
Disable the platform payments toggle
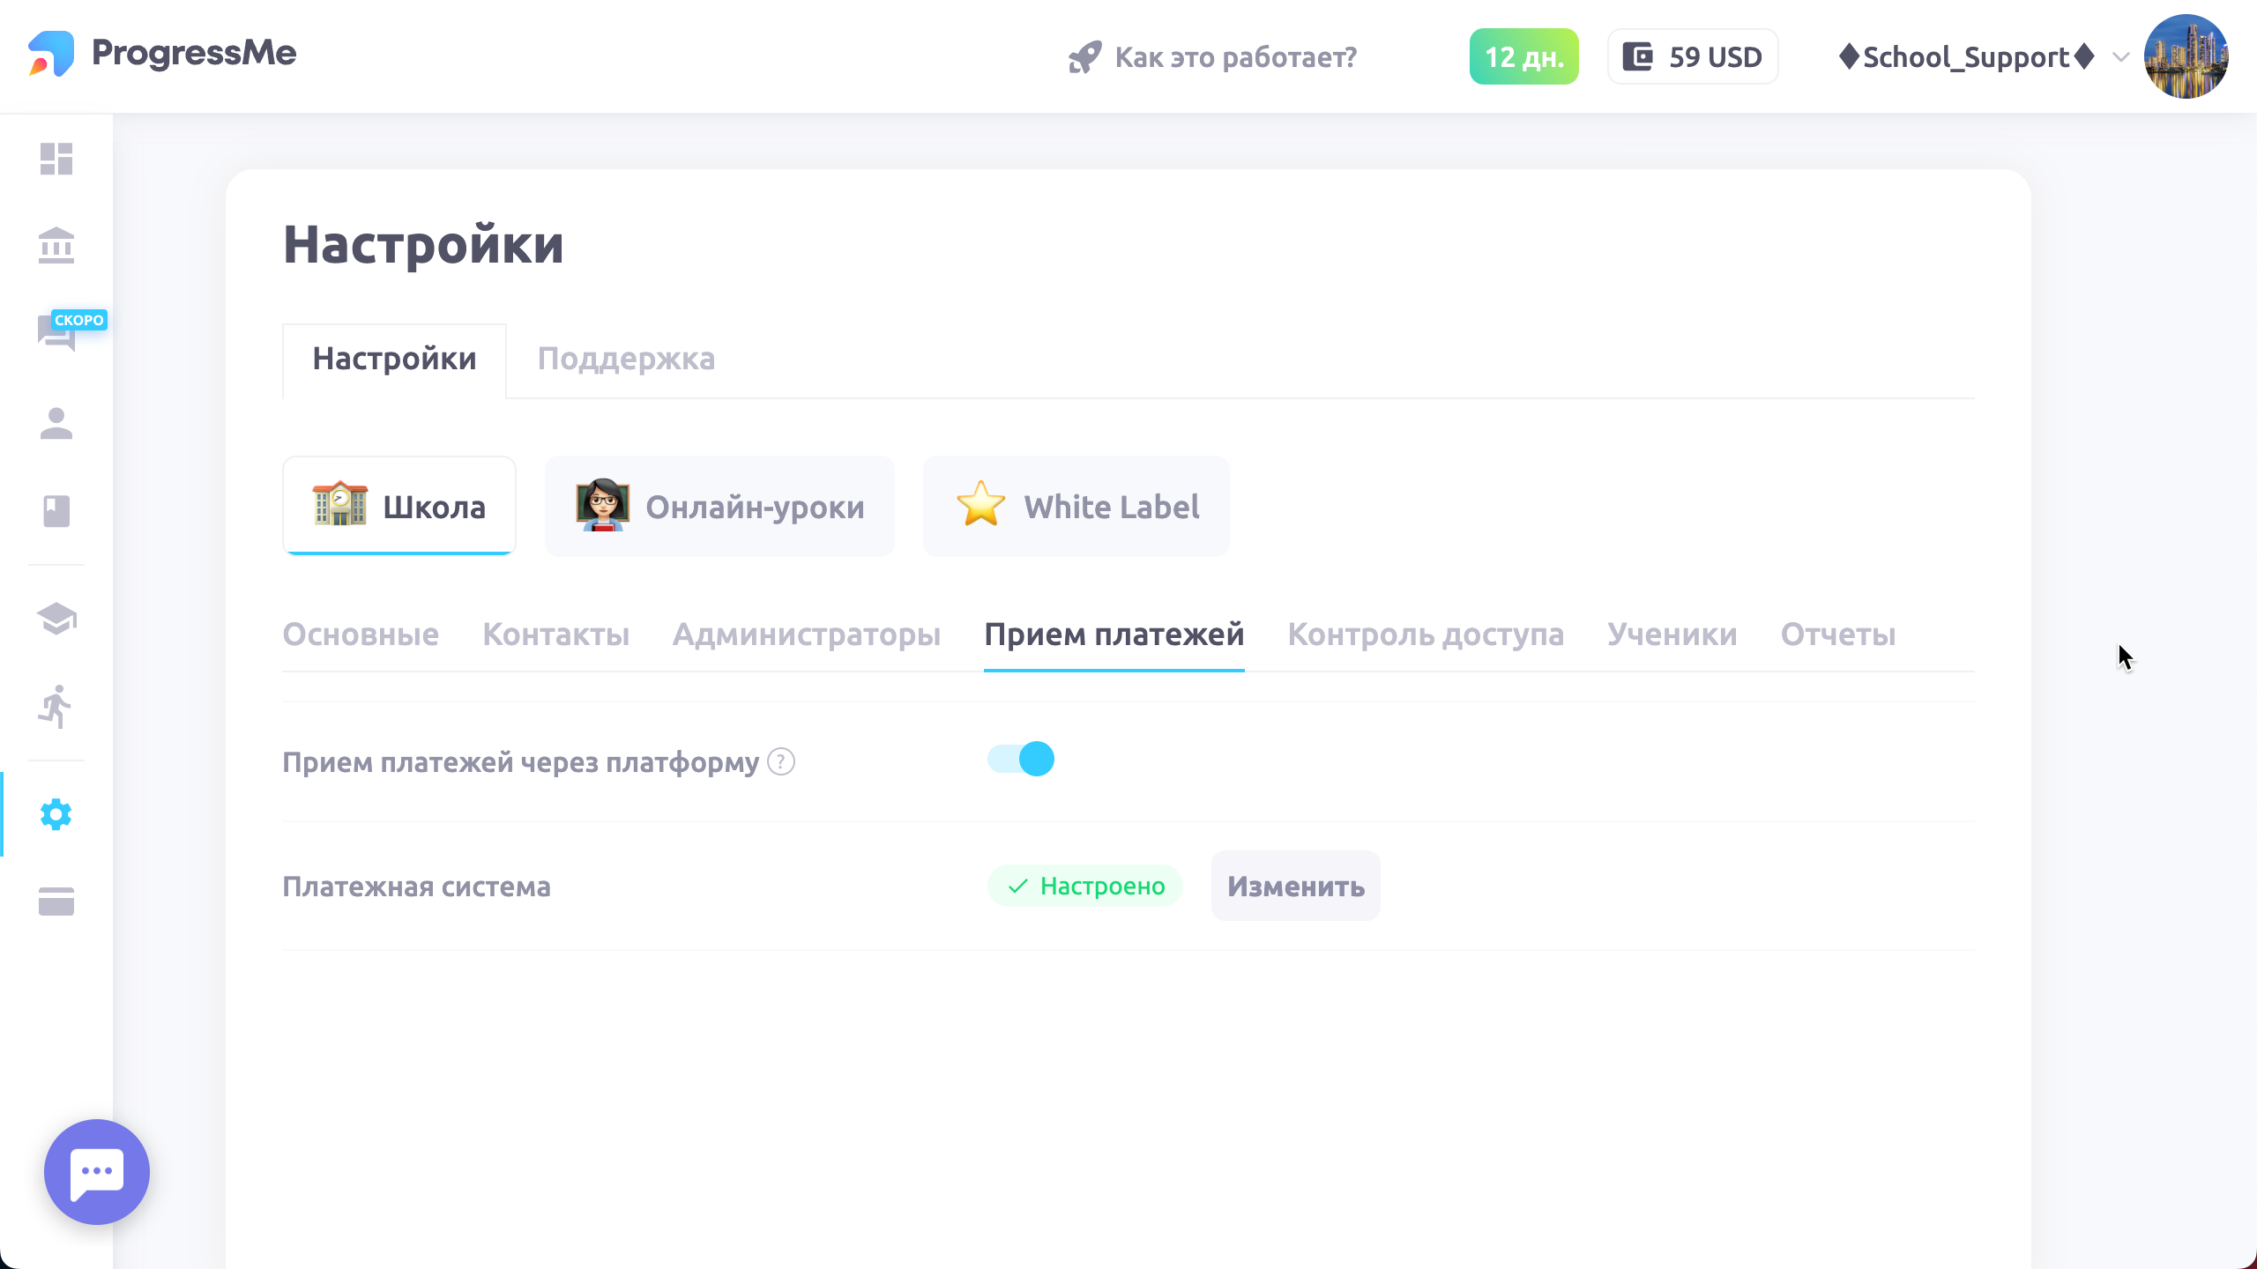(x=1021, y=759)
